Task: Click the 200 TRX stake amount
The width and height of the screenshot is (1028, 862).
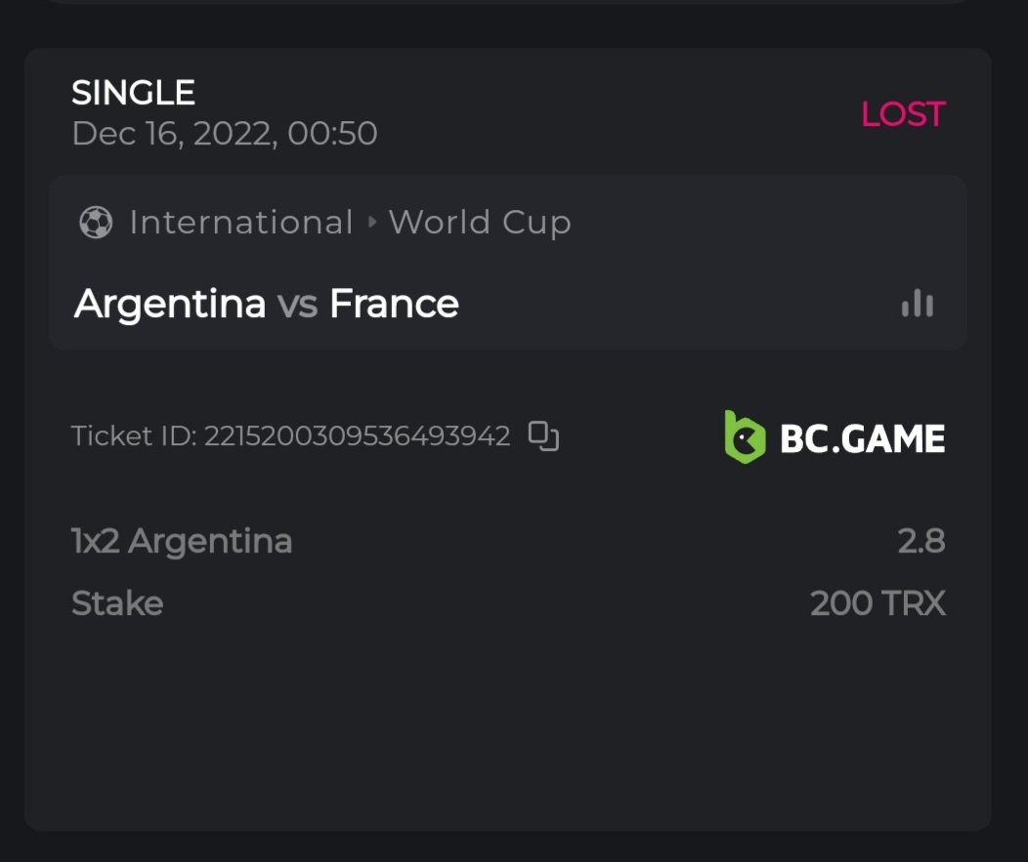Action: (878, 603)
